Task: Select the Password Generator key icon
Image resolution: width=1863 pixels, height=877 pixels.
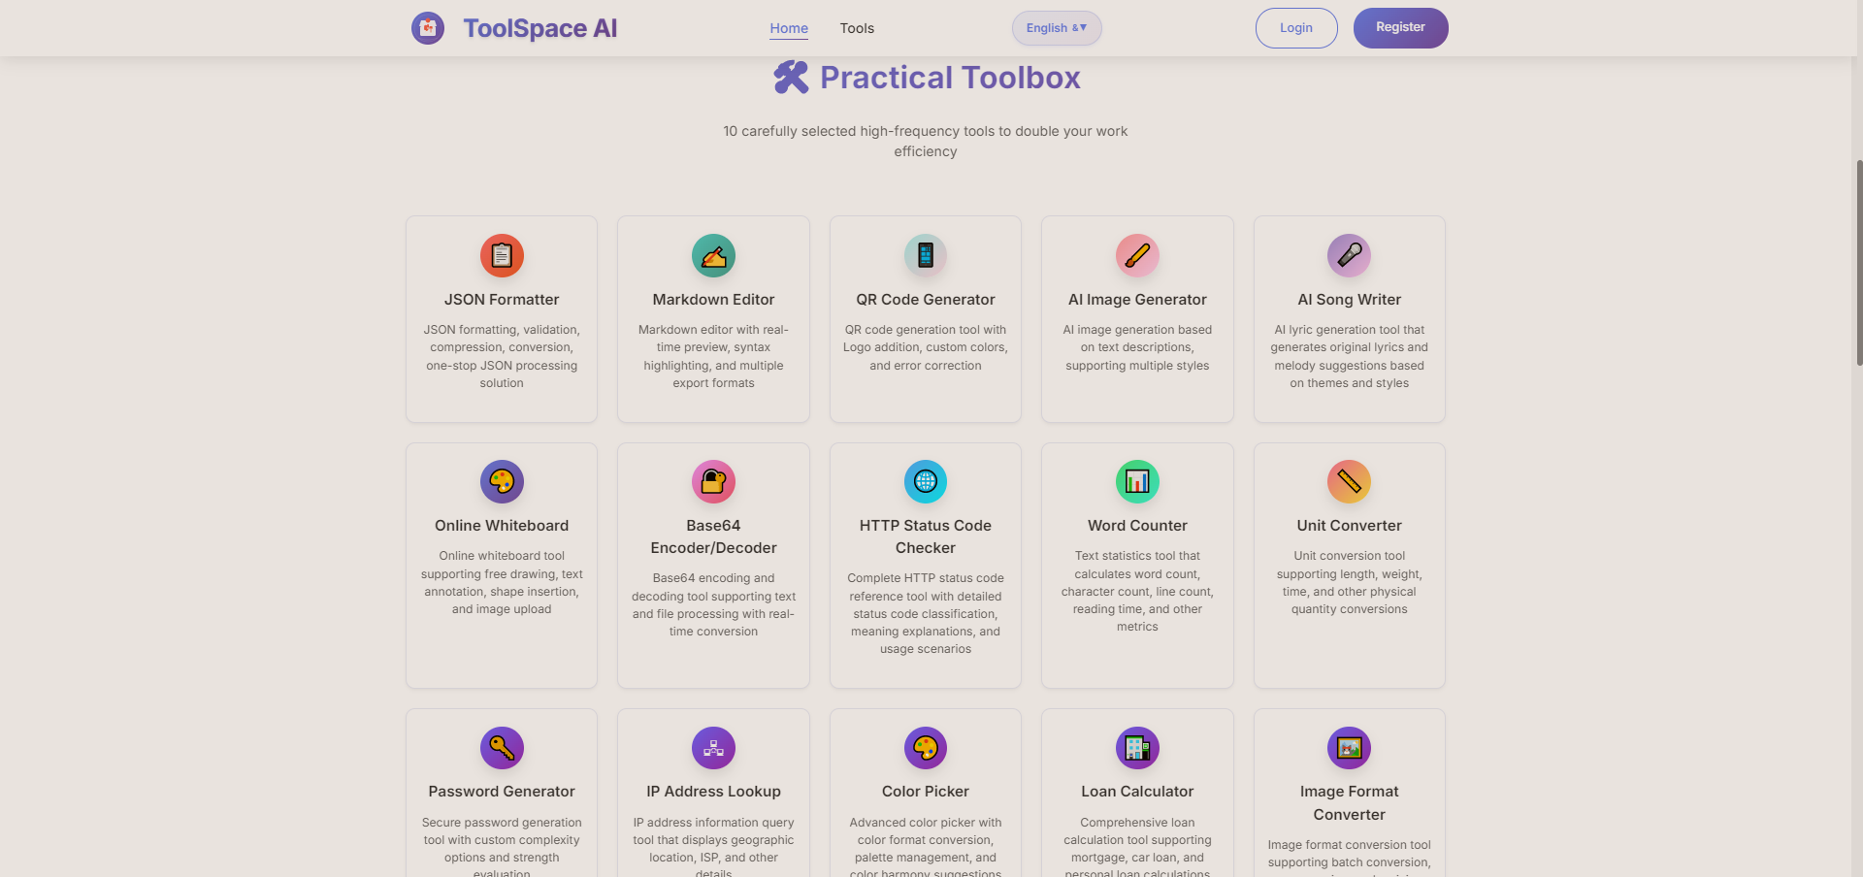Action: pyautogui.click(x=501, y=747)
